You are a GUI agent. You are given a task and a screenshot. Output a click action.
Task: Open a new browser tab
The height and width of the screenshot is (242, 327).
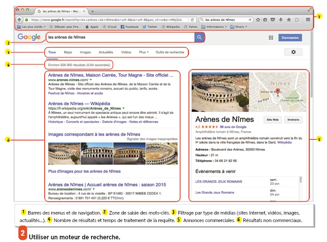(x=92, y=11)
